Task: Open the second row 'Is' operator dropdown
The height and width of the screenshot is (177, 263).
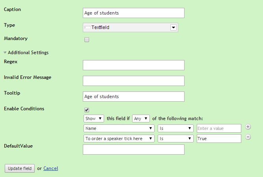Action: 175,139
